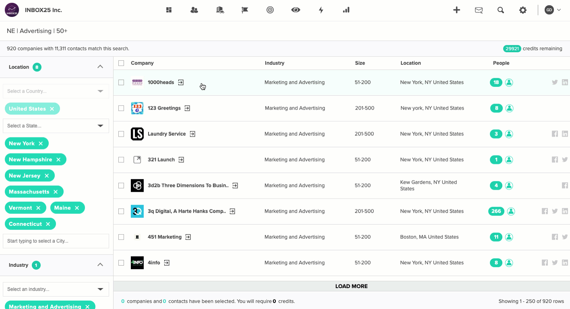Remove the Maine filter tag

(77, 208)
